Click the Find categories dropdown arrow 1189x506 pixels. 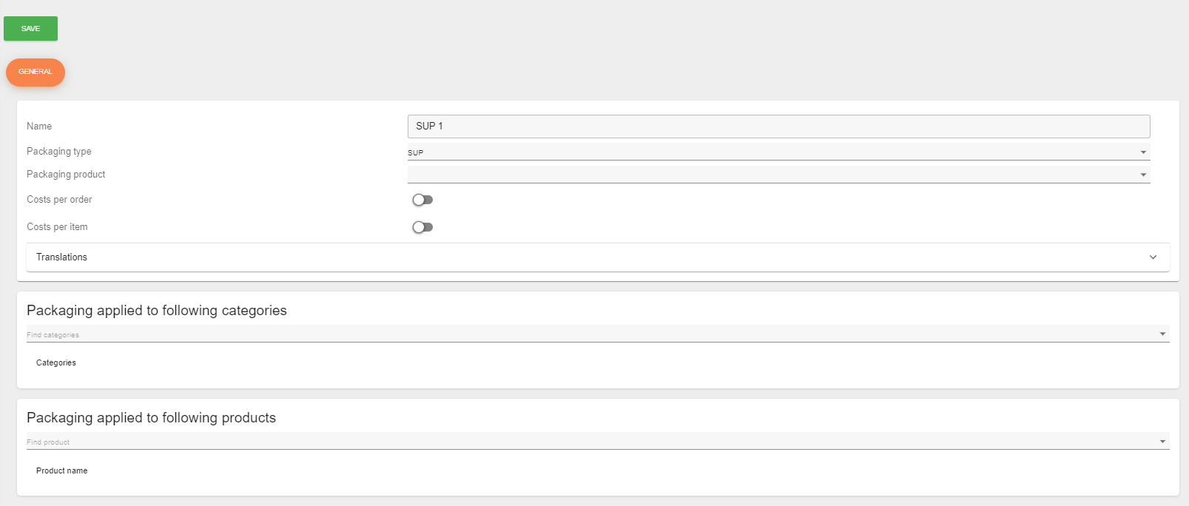point(1162,334)
